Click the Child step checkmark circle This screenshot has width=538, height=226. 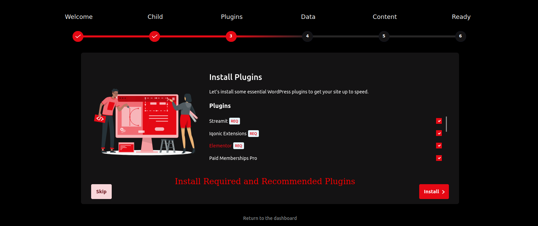click(x=155, y=36)
